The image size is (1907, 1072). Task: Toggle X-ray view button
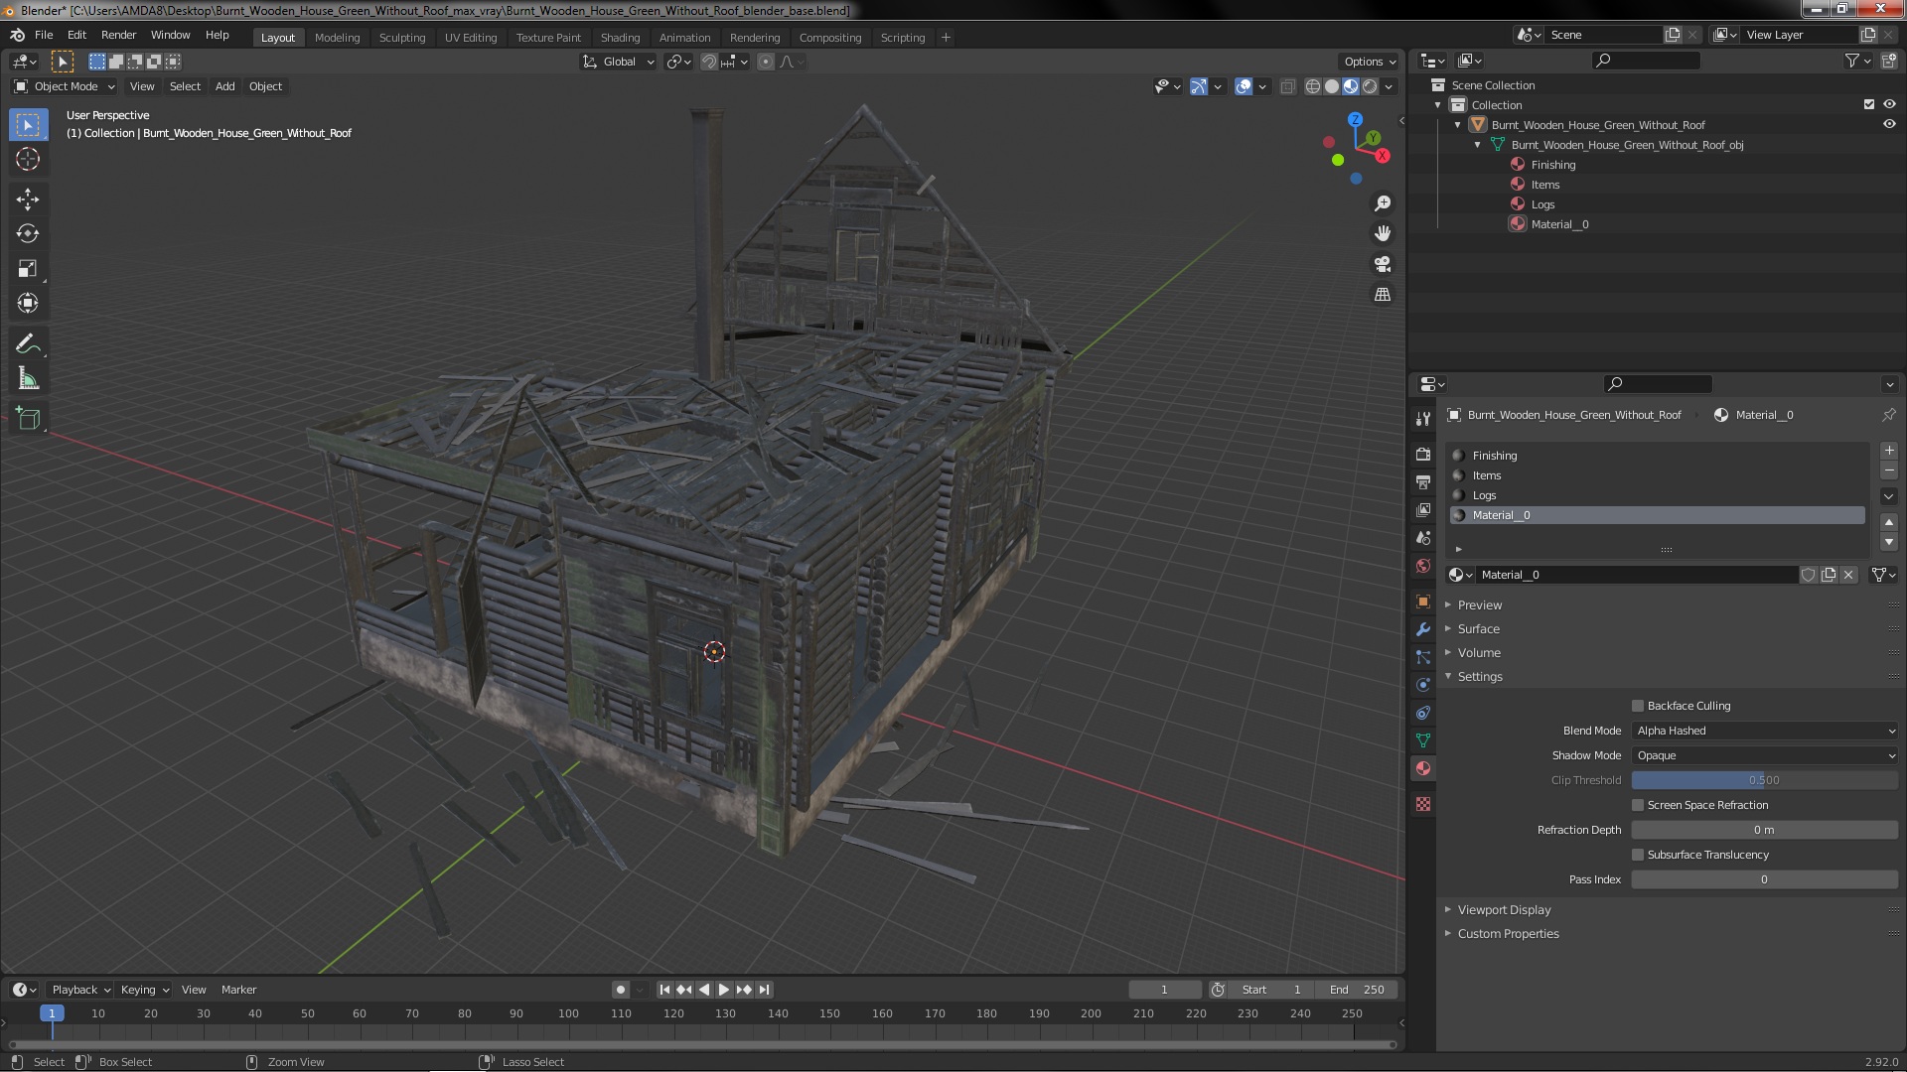click(x=1287, y=86)
